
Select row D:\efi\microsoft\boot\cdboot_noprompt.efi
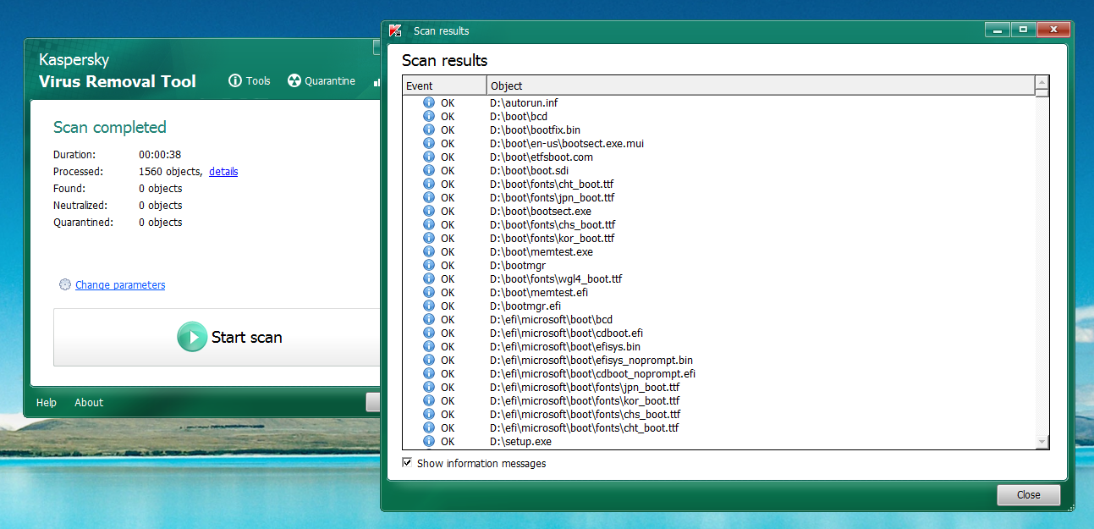pos(719,373)
